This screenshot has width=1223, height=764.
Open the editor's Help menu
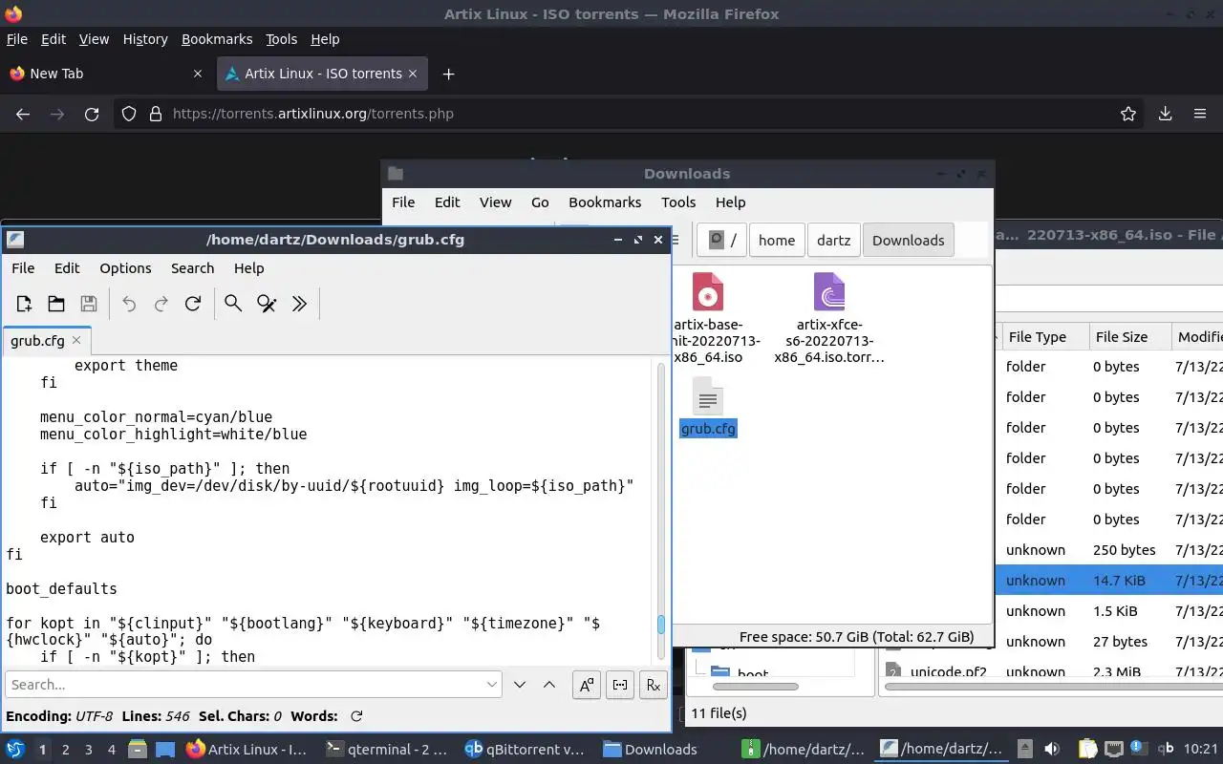(x=248, y=268)
